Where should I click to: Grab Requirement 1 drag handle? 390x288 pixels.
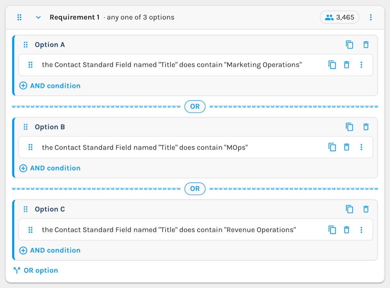[x=19, y=17]
